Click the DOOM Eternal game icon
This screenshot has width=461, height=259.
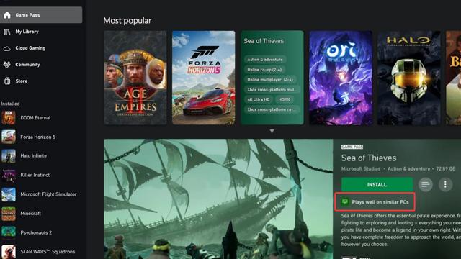tap(9, 118)
